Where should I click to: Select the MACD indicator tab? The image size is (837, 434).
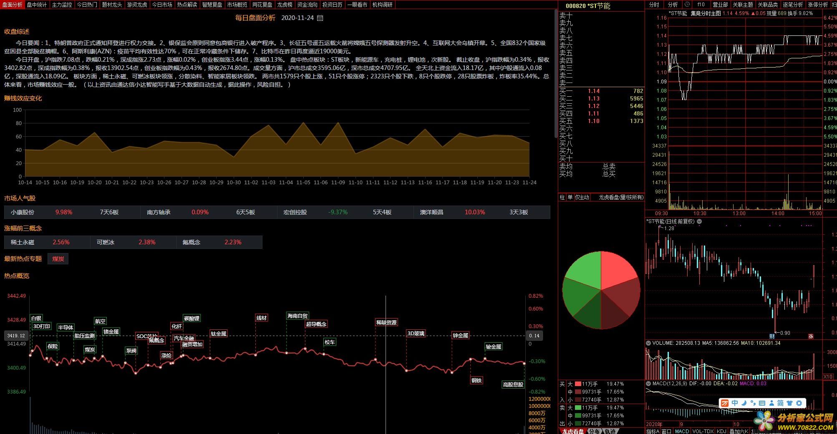coord(682,431)
